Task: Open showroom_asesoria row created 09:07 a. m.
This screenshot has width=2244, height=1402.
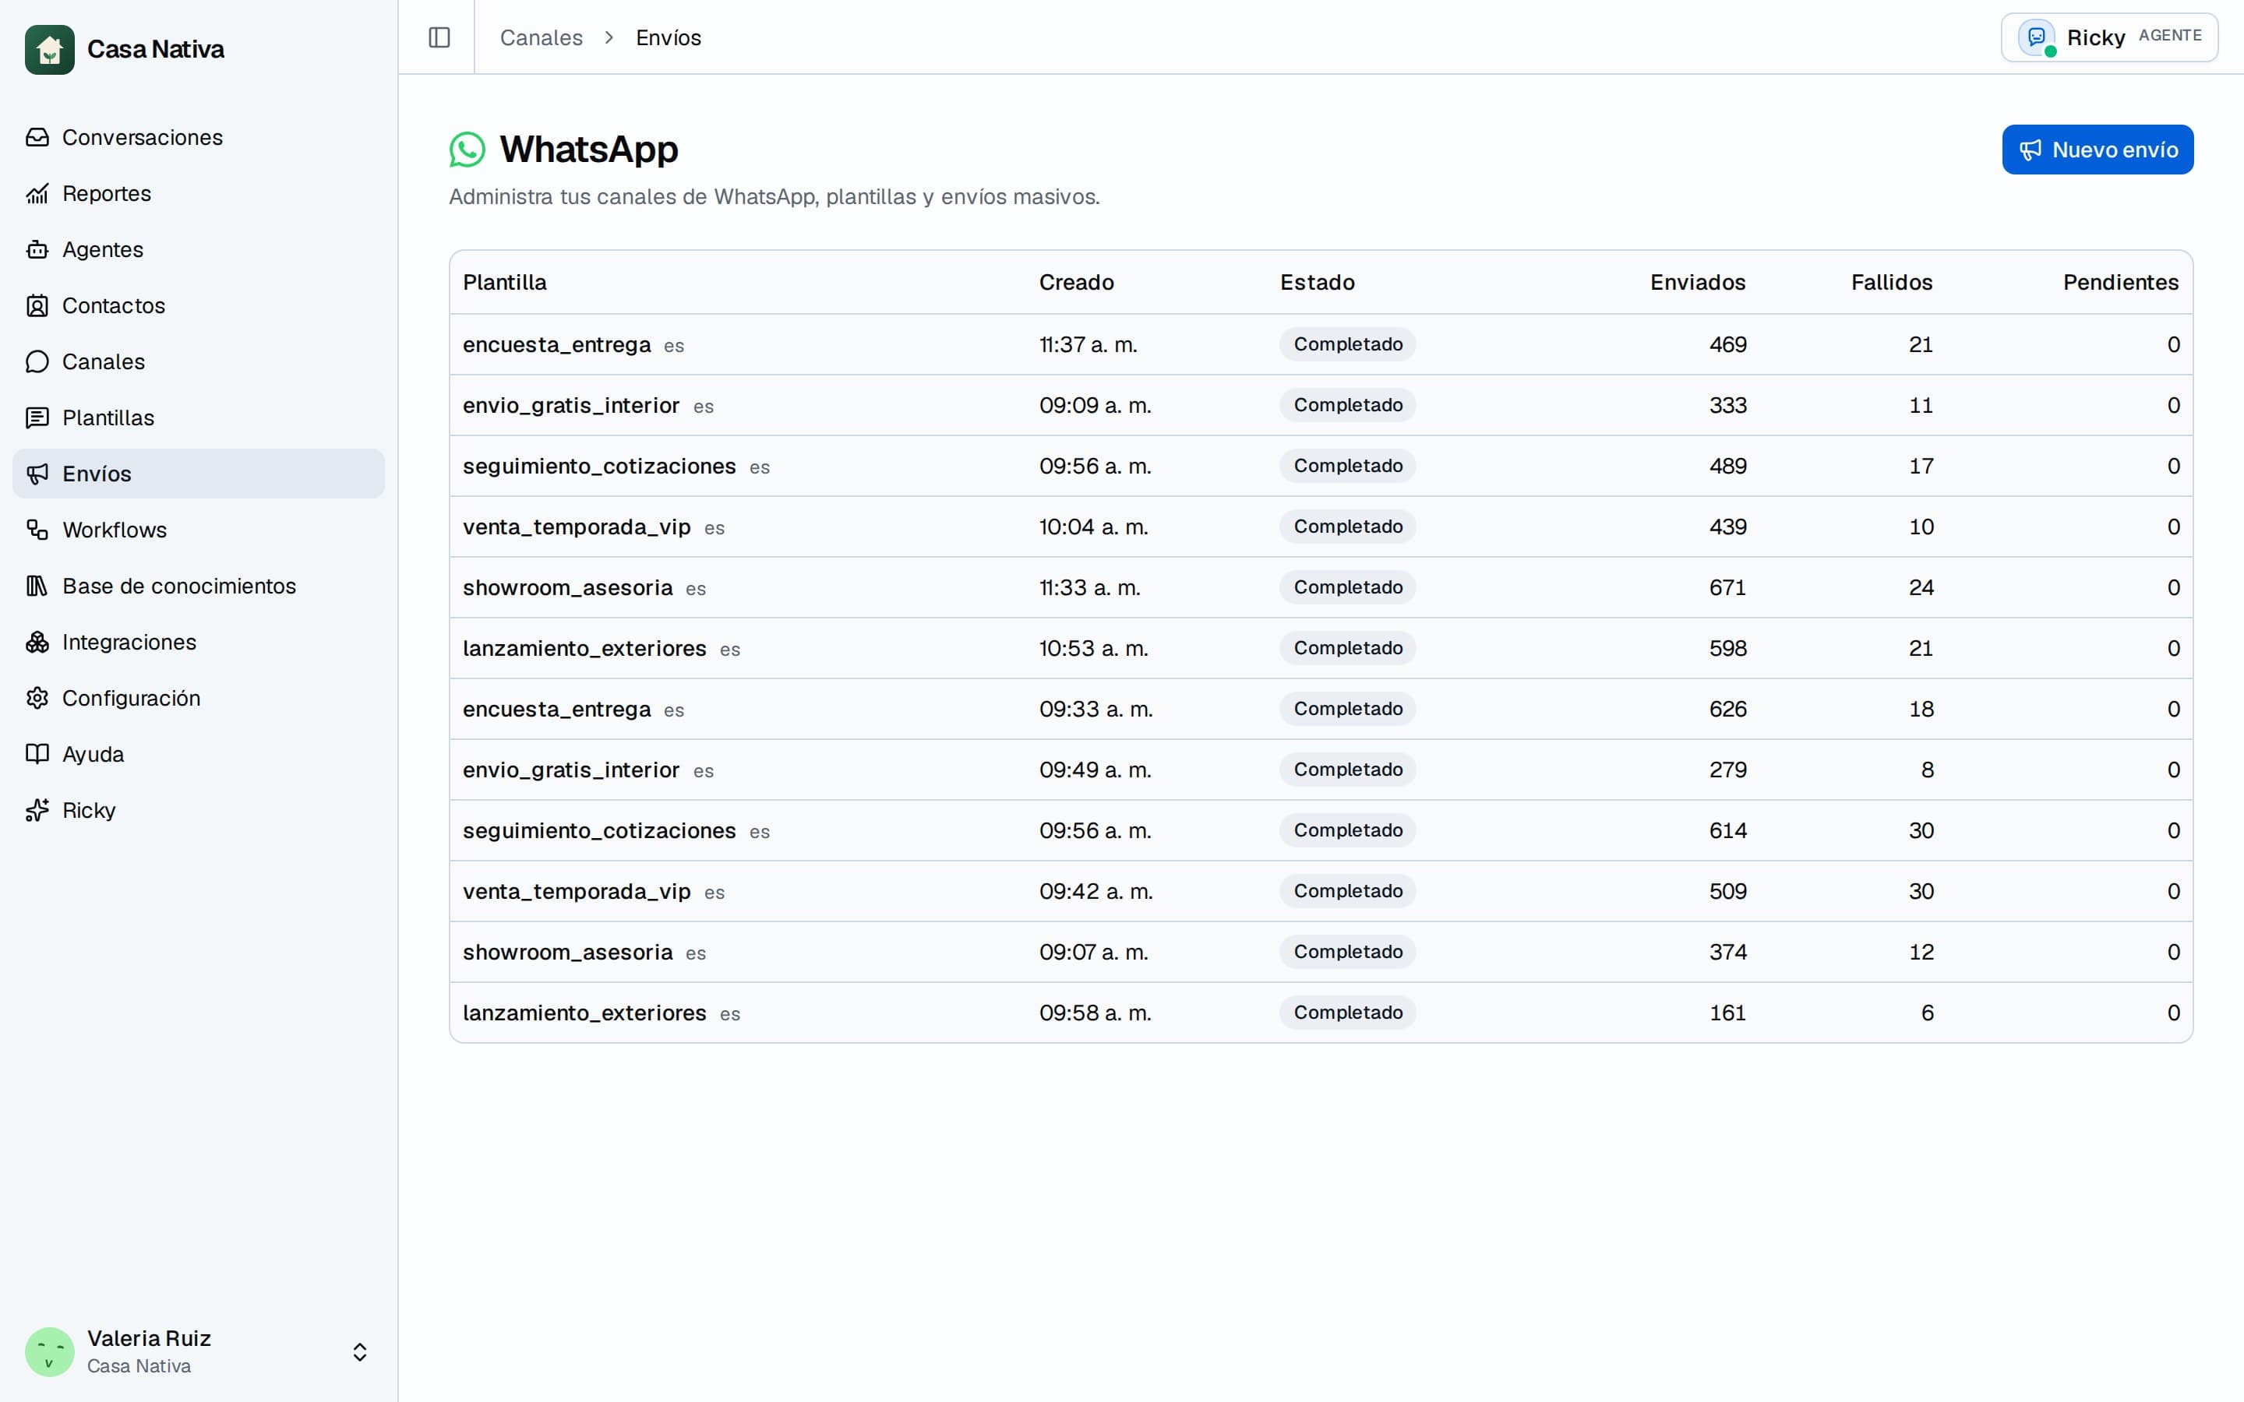Action: (x=1321, y=951)
